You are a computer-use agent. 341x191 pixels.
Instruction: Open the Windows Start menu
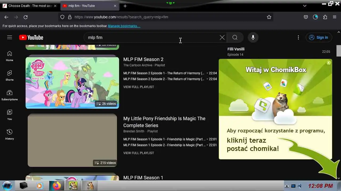(7, 185)
